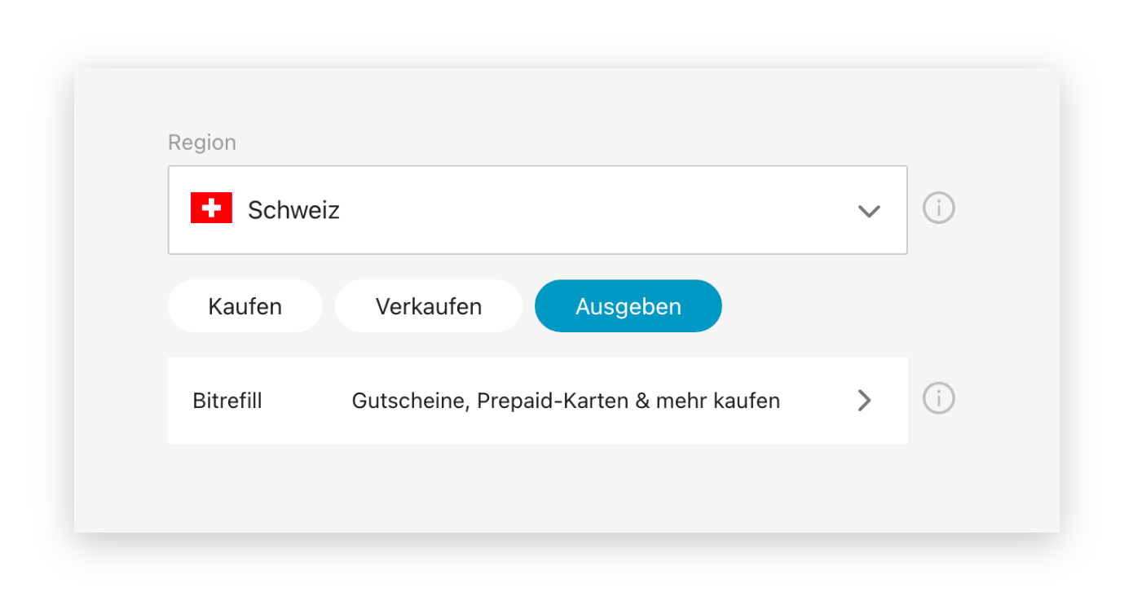Open the Bitrefill service entry
The image size is (1133, 601).
click(537, 400)
